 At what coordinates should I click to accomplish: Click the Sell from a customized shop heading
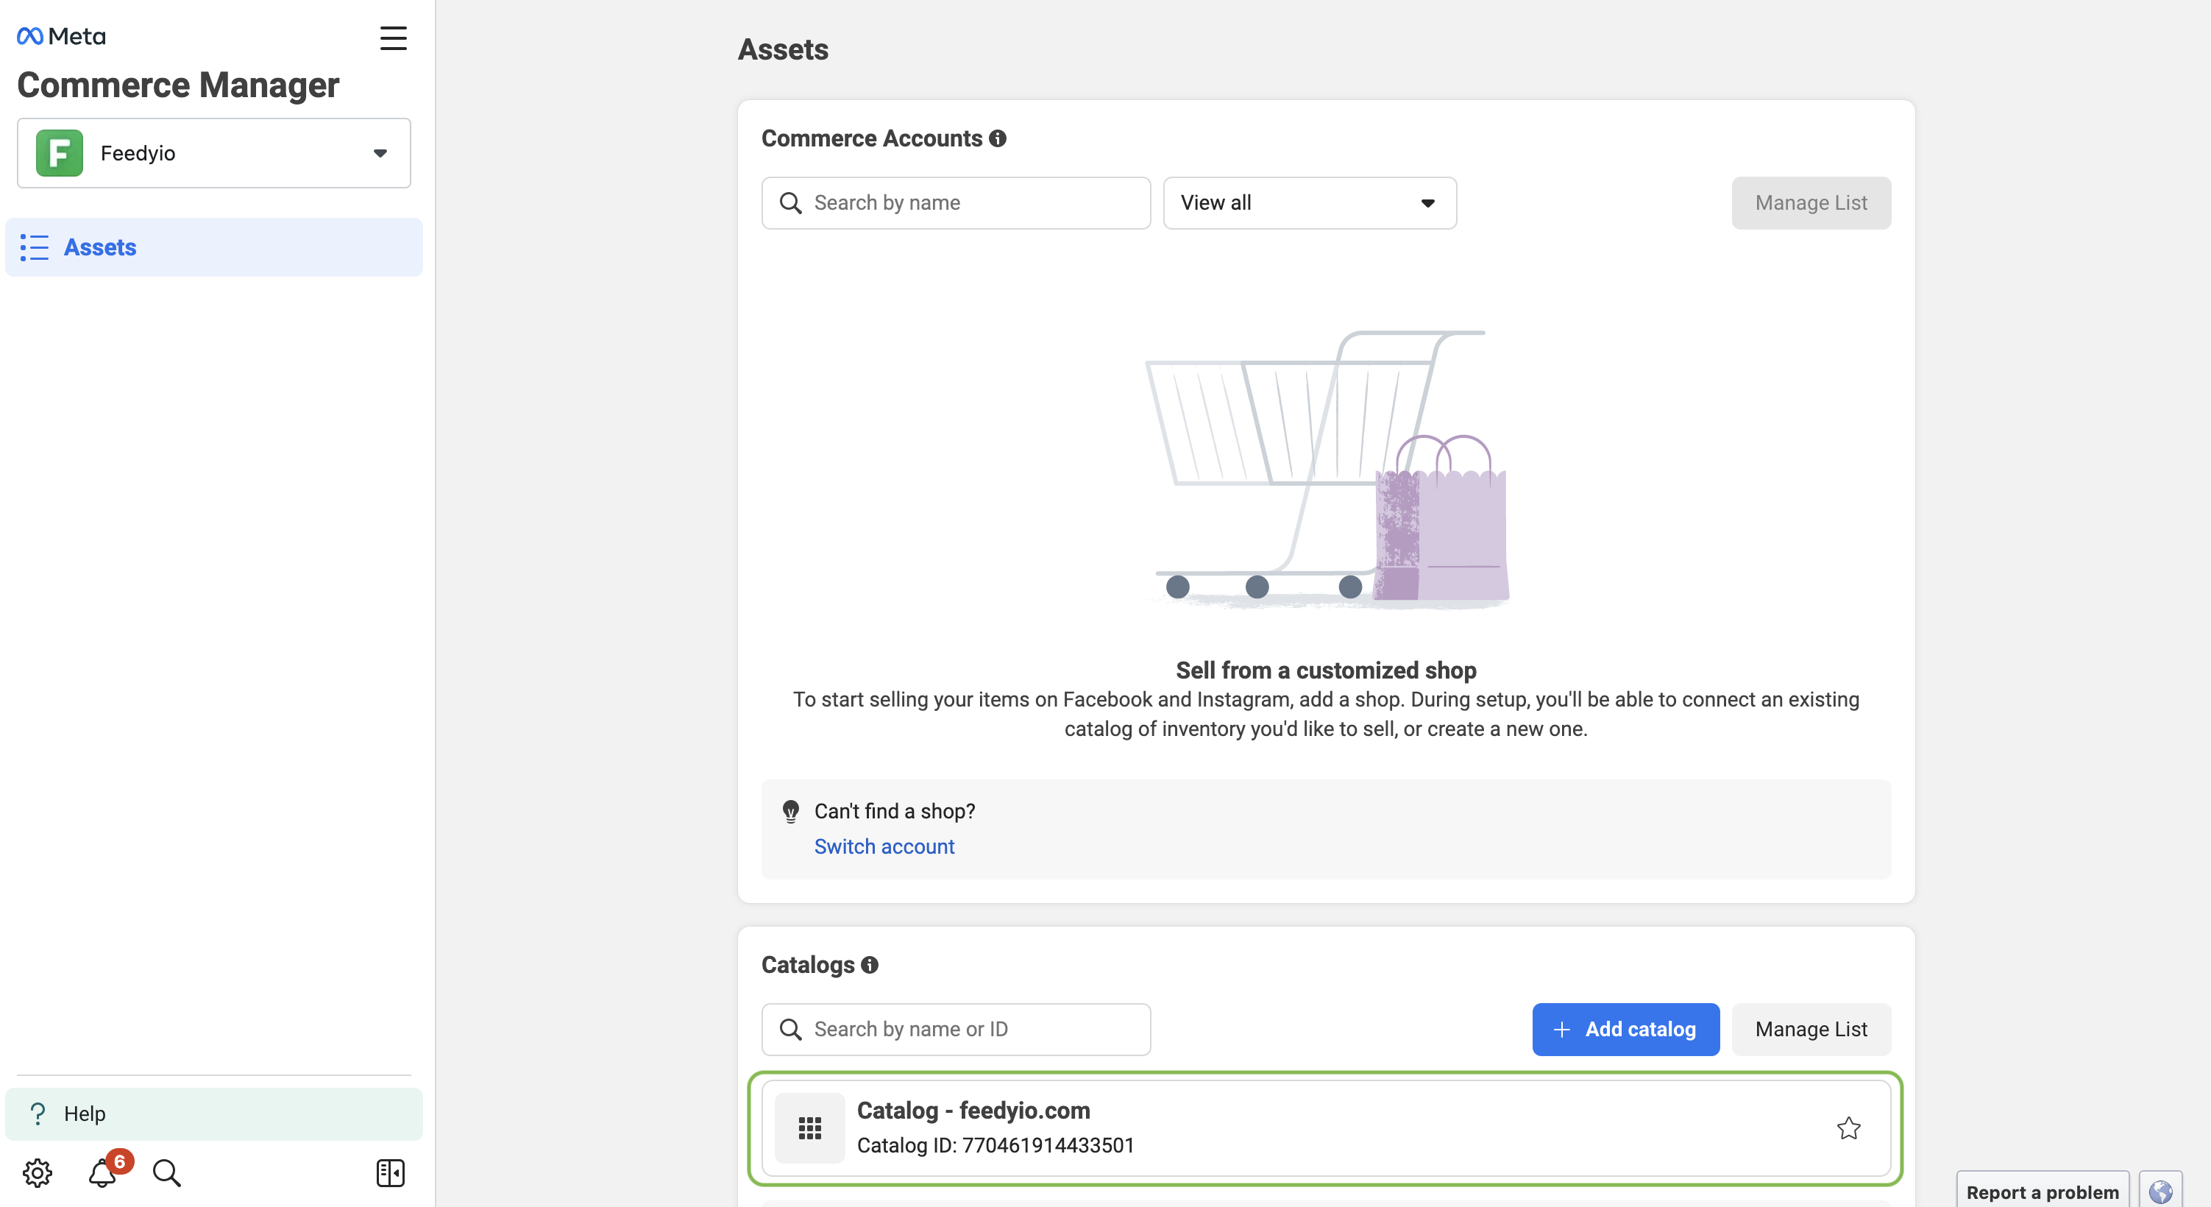pyautogui.click(x=1326, y=670)
